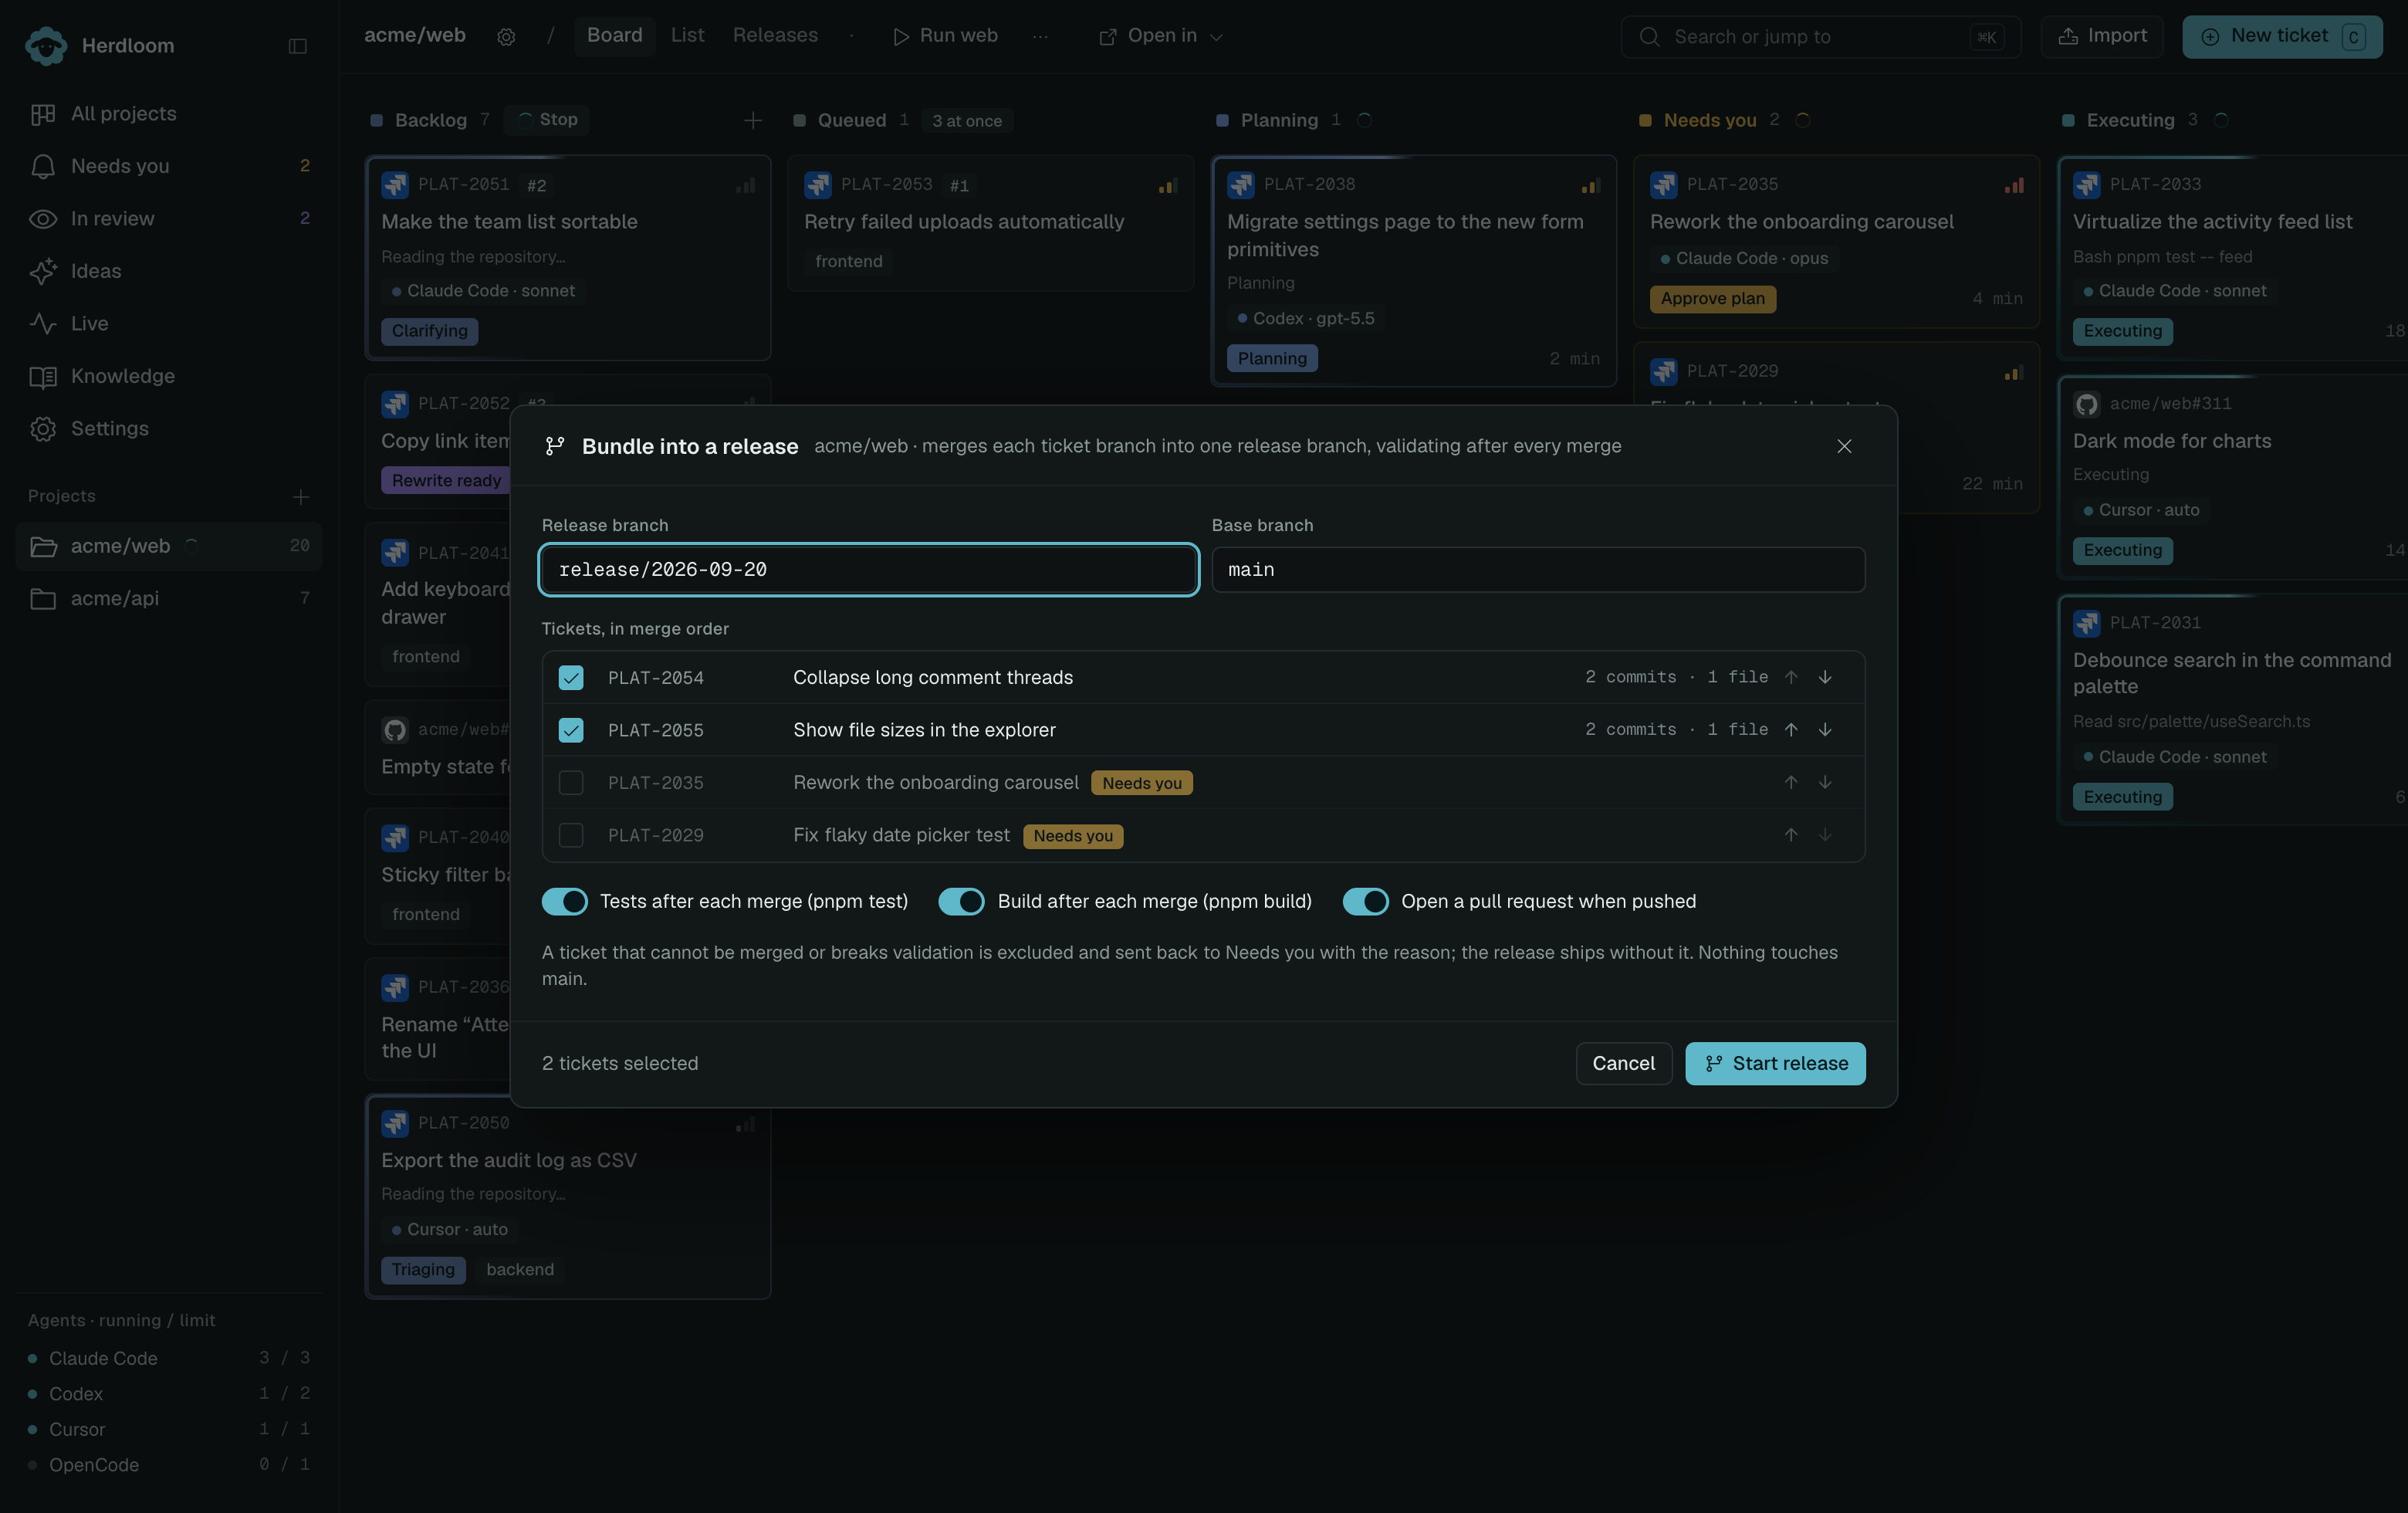The height and width of the screenshot is (1513, 2408).
Task: Move PLAT-2055 up in merge order
Action: (x=1791, y=730)
